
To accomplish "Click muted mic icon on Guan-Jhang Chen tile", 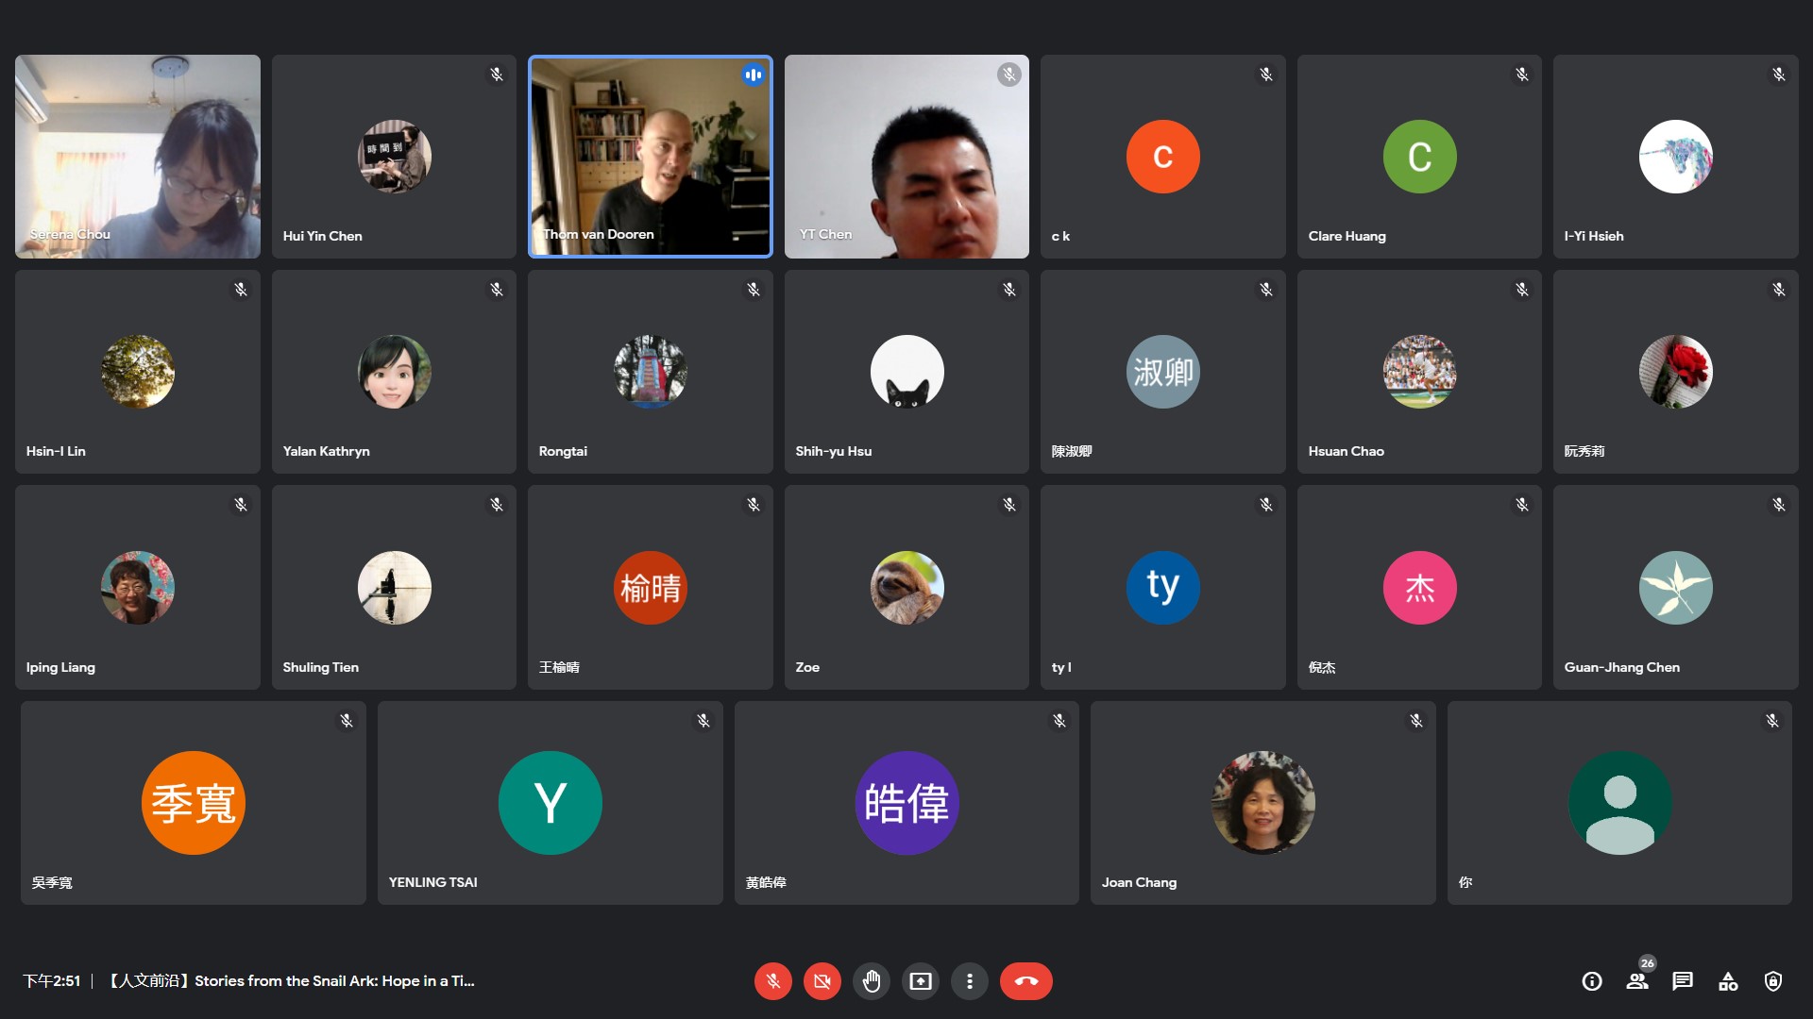I will click(x=1779, y=505).
